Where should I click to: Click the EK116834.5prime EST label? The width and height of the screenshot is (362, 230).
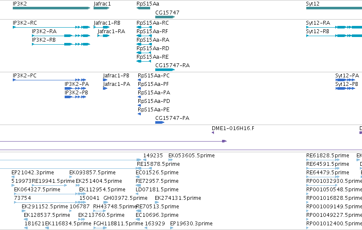[68, 224]
